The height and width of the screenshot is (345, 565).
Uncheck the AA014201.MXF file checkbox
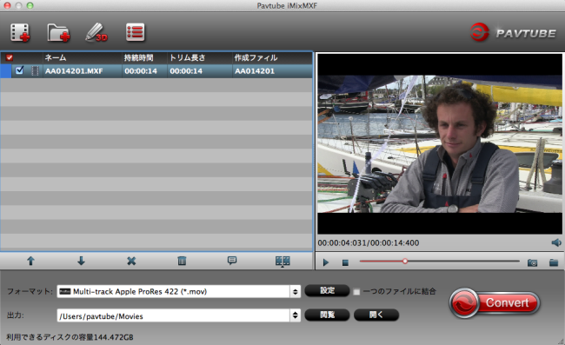pyautogui.click(x=19, y=70)
